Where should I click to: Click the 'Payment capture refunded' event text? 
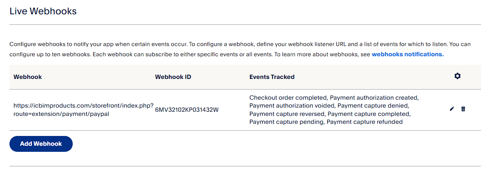tap(364, 122)
